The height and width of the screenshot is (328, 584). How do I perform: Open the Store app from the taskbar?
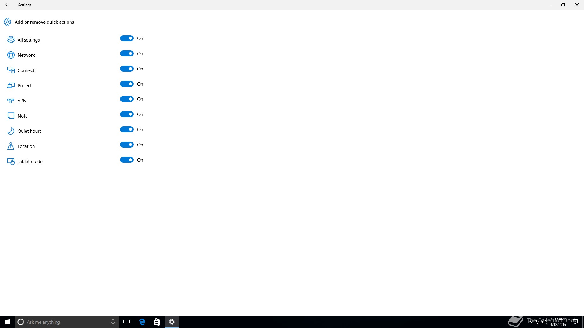point(157,322)
